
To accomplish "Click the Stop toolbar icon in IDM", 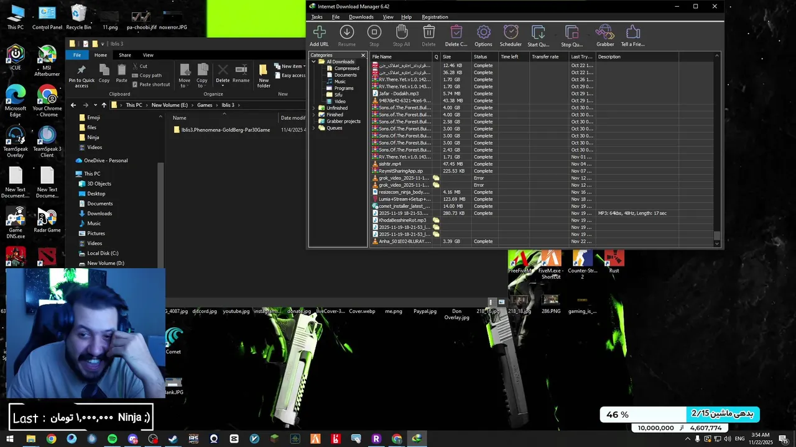I will 374,36.
